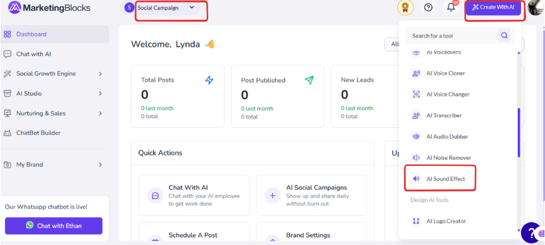This screenshot has width=545, height=245.
Task: Open the Total Posts stat card
Action: (x=178, y=97)
